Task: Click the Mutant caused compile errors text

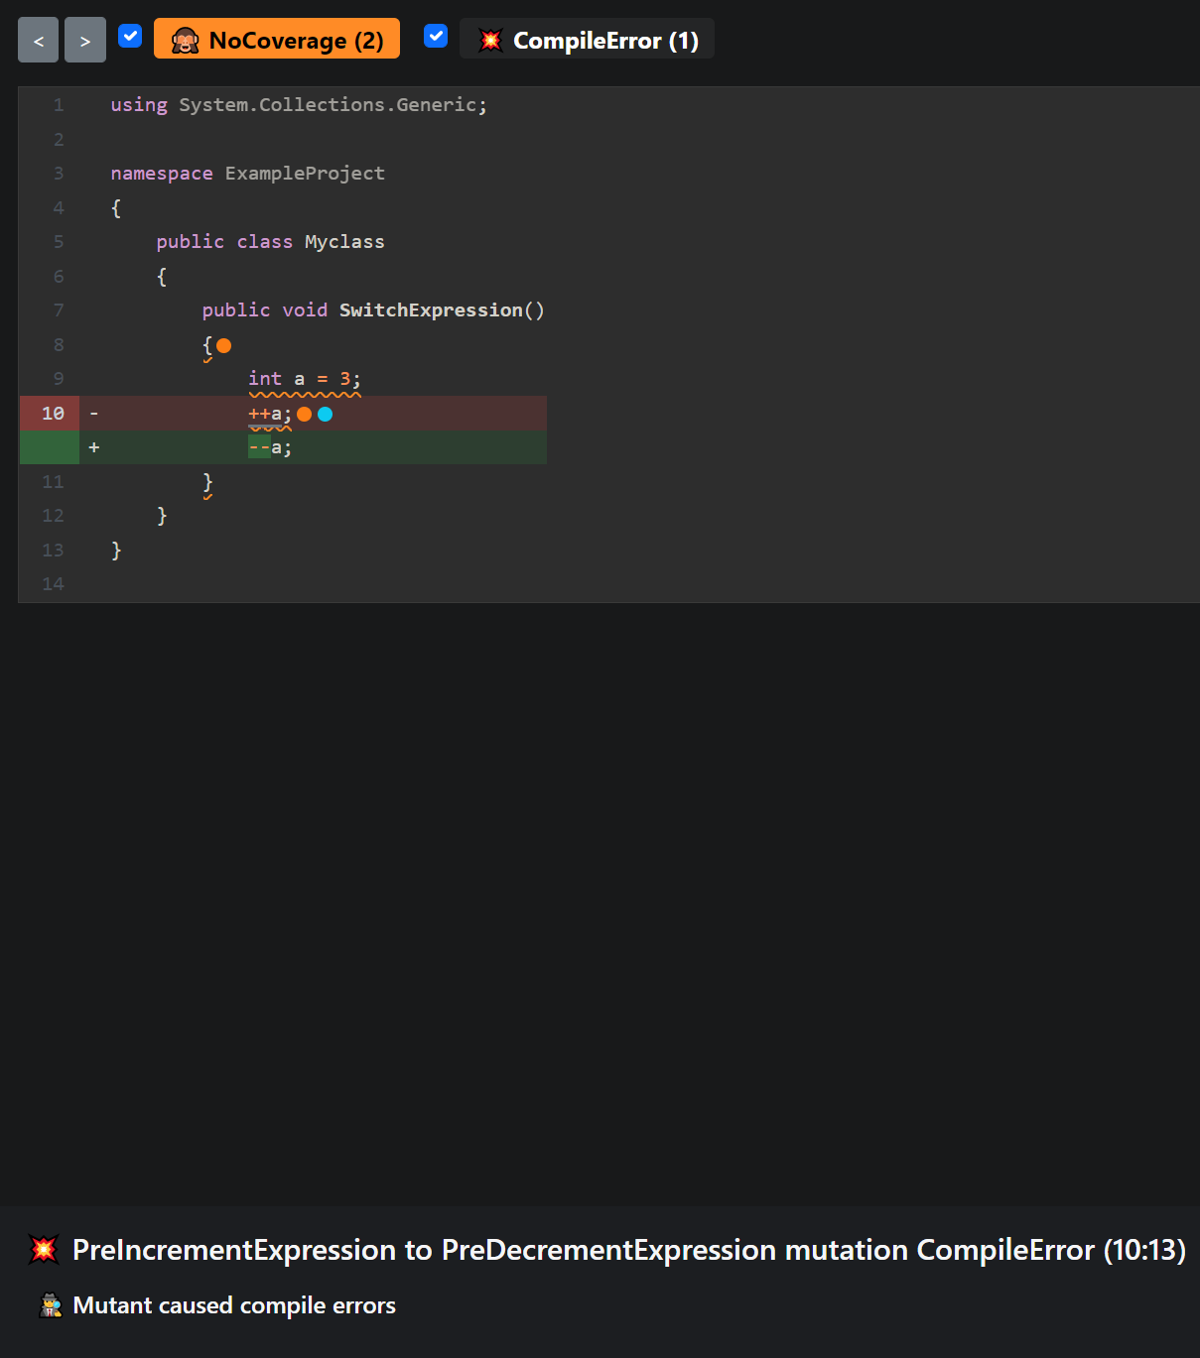Action: [x=234, y=1304]
